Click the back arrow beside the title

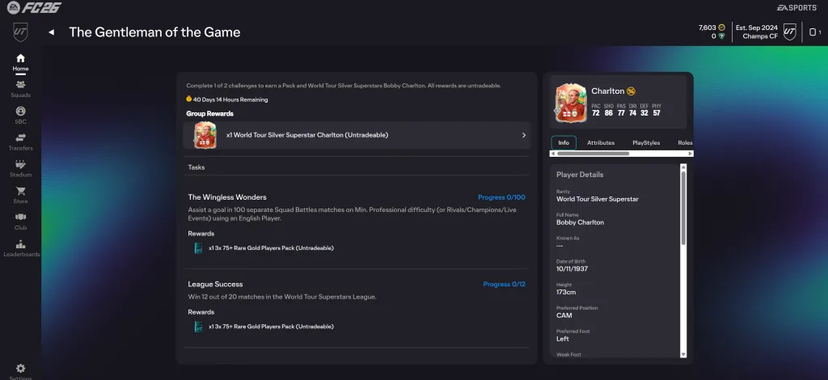52,33
